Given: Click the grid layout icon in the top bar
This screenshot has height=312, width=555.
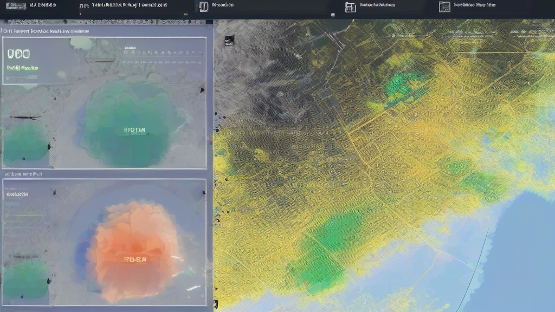Looking at the screenshot, I should (x=350, y=6).
